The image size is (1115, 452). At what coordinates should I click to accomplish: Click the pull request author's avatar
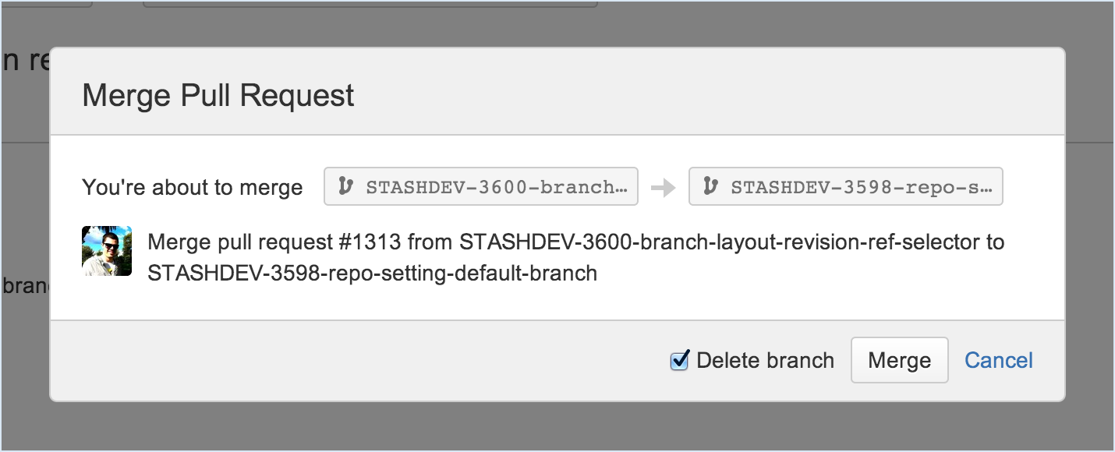pos(107,251)
